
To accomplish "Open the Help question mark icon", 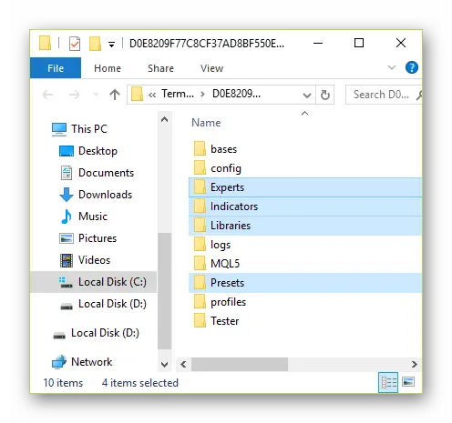I will [x=411, y=67].
